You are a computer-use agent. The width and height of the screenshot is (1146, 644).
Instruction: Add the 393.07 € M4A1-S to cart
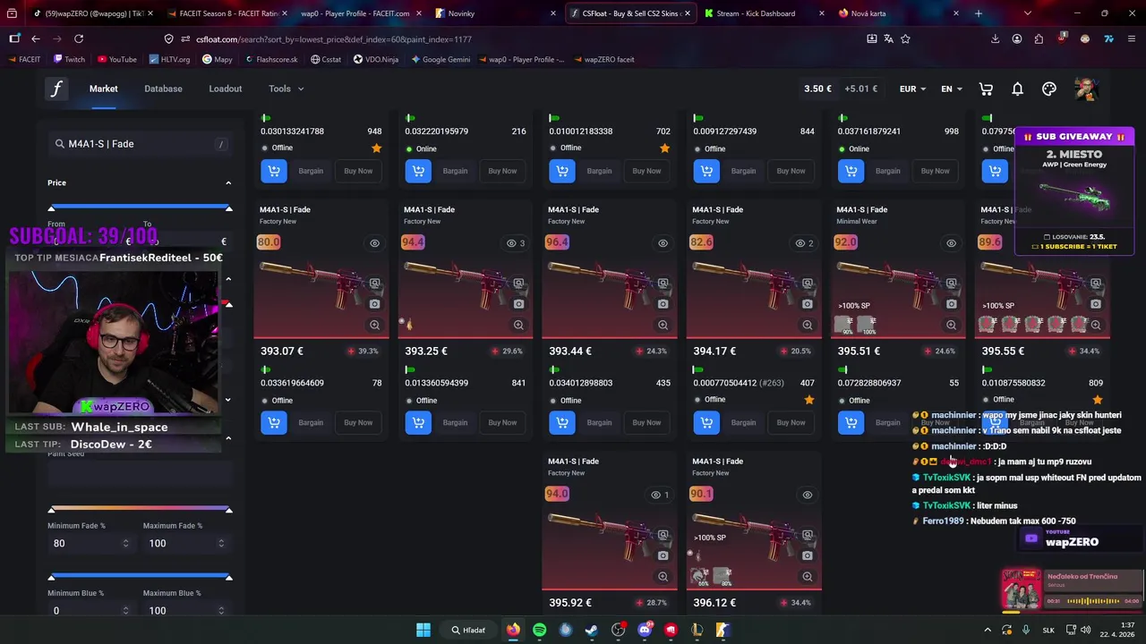pyautogui.click(x=274, y=422)
